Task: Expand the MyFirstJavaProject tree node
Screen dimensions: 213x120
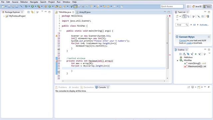Action: pos(4,16)
